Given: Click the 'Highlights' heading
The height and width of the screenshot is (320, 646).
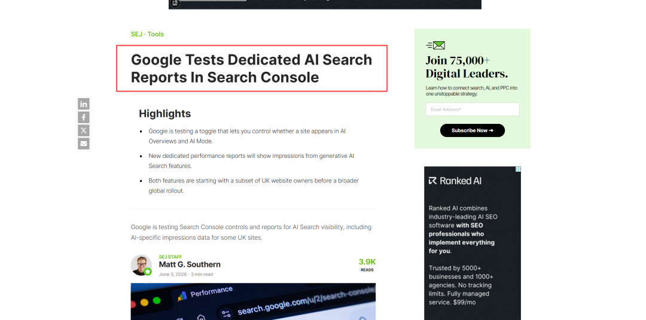Looking at the screenshot, I should click(165, 114).
